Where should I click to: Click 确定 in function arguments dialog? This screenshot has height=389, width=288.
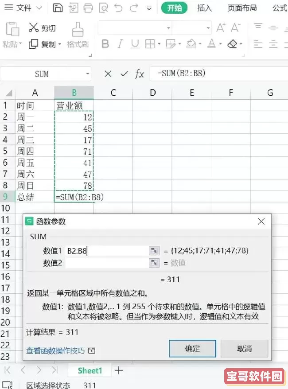pyautogui.click(x=192, y=349)
